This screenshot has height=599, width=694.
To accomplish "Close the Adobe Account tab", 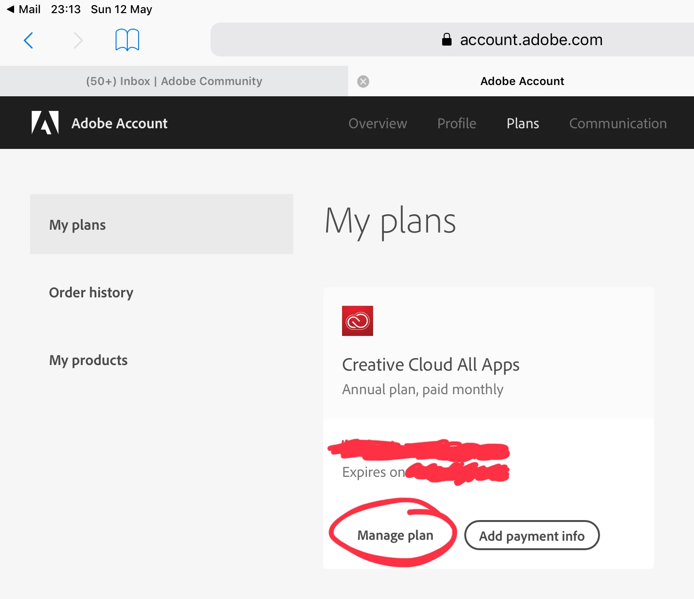I will [x=363, y=82].
